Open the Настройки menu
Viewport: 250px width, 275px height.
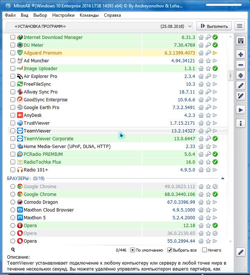click(63, 15)
